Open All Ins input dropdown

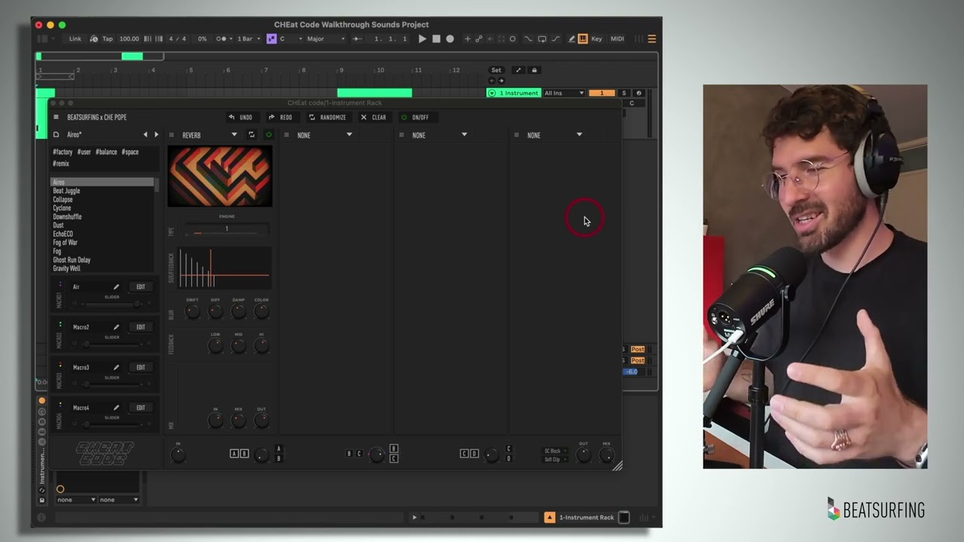564,93
